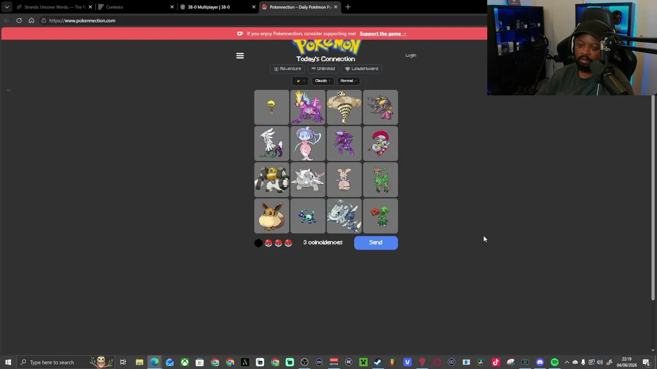Image resolution: width=657 pixels, height=369 pixels.
Task: Open Steam from the taskbar
Action: pos(378,362)
